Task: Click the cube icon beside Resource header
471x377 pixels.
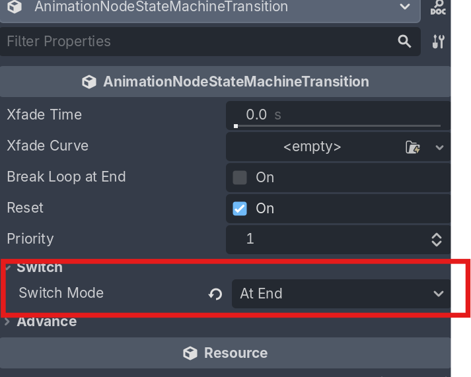Action: pos(190,353)
